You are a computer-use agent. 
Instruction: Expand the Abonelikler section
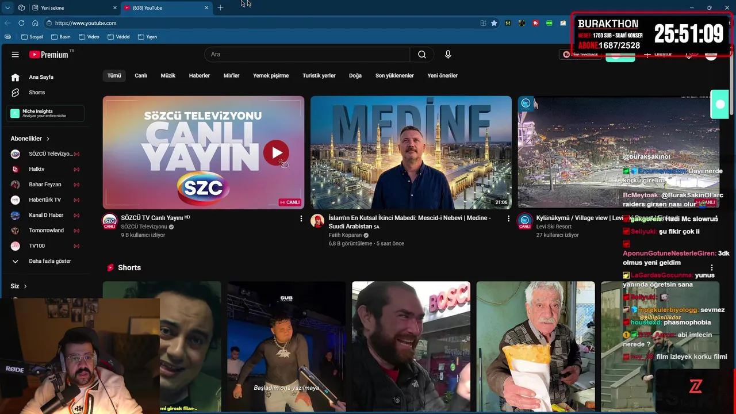30,139
